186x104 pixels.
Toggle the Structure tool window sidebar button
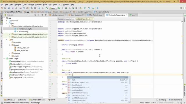click(x=1, y=31)
